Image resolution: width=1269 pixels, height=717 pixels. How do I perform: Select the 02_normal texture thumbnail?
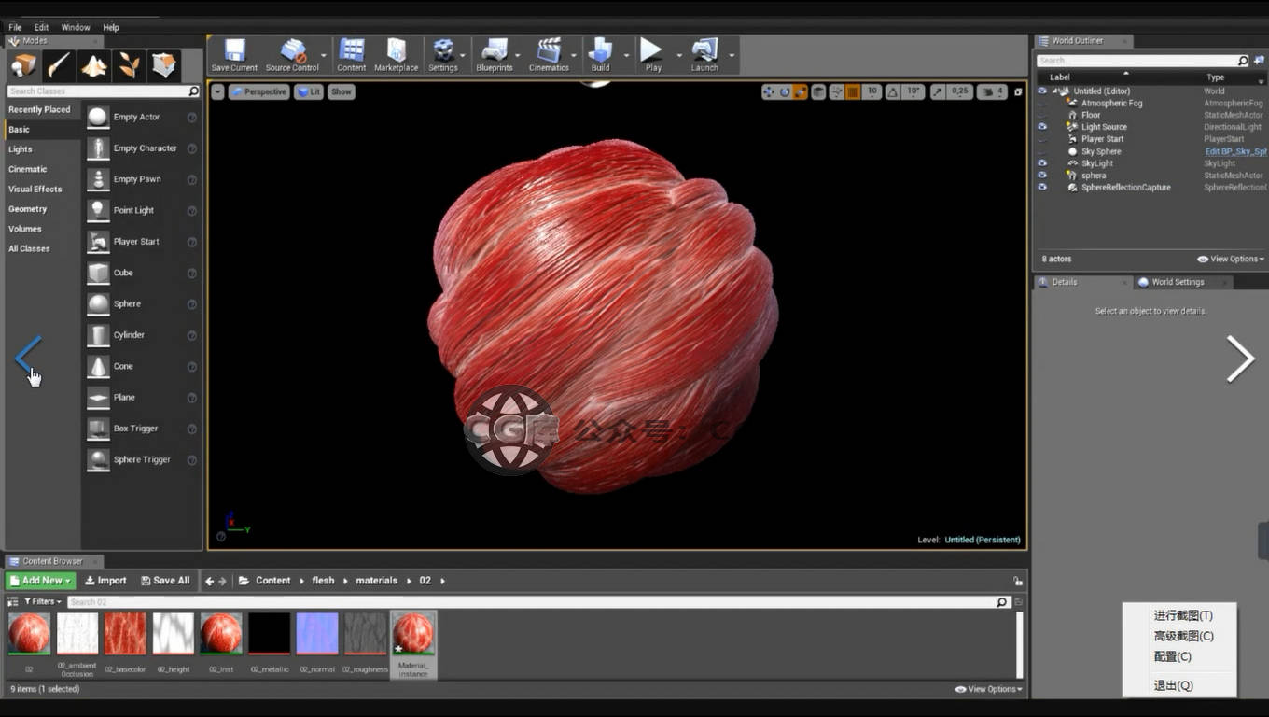[x=316, y=634]
